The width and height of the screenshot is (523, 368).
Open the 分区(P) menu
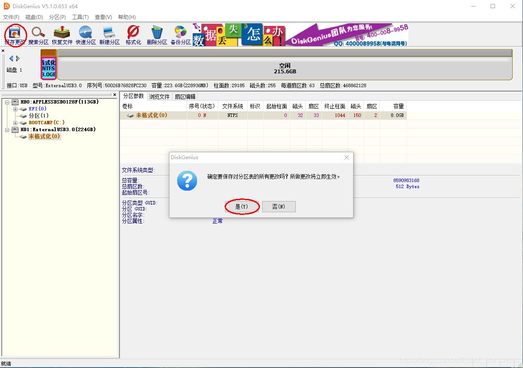pos(57,17)
